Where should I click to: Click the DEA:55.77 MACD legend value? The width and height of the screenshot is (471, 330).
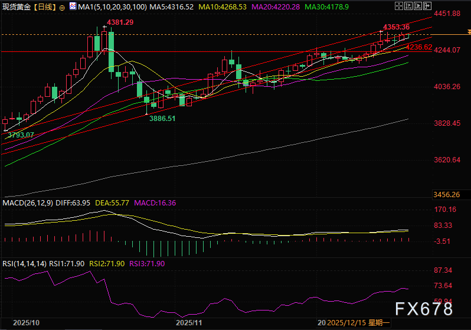[112, 202]
